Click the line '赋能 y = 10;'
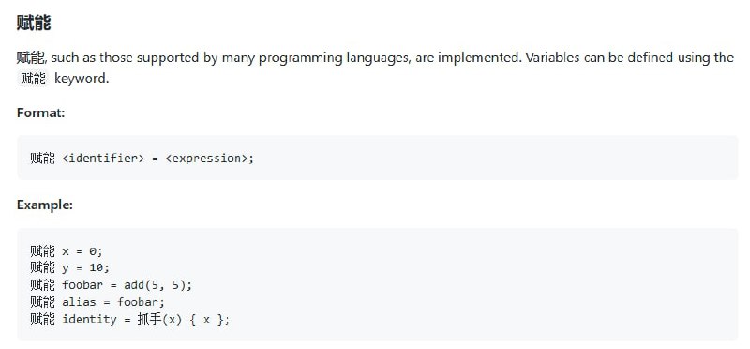 point(69,267)
